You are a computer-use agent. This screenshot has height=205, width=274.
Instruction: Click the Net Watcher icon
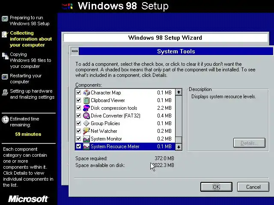click(x=86, y=131)
